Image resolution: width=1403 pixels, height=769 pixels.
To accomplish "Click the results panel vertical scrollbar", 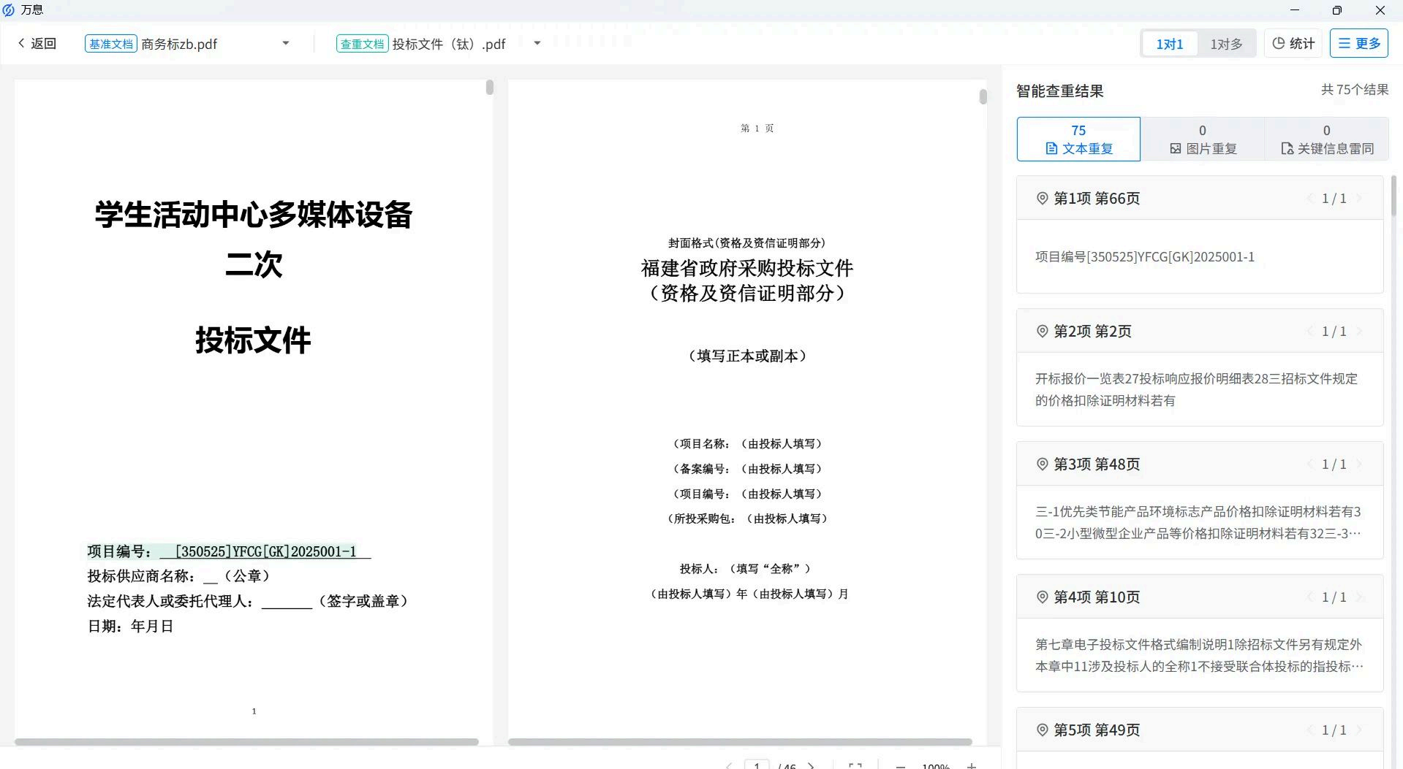I will (1394, 196).
